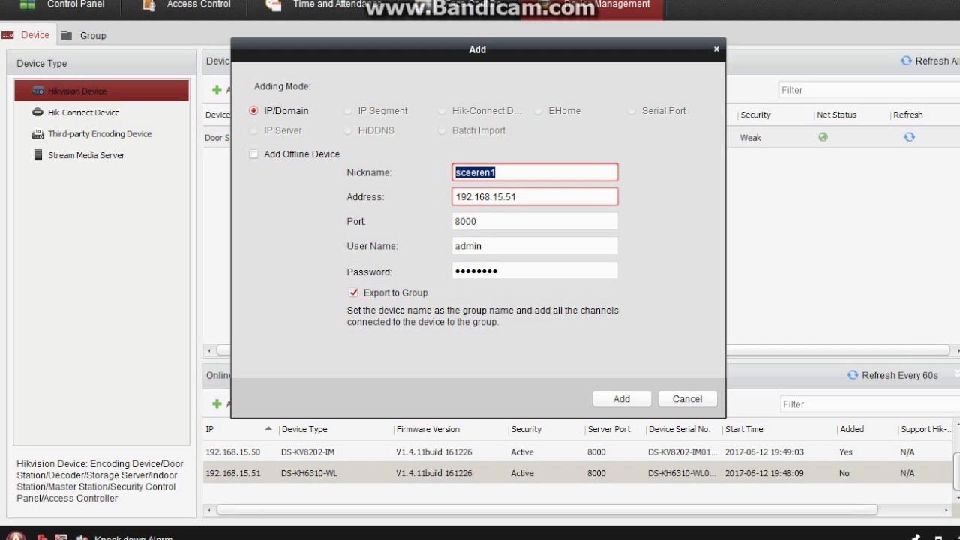Uncheck the Export to Group checkbox
This screenshot has width=960, height=540.
[x=353, y=292]
